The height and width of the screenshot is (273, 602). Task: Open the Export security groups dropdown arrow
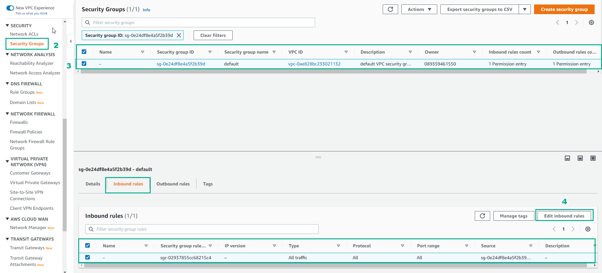[x=525, y=9]
